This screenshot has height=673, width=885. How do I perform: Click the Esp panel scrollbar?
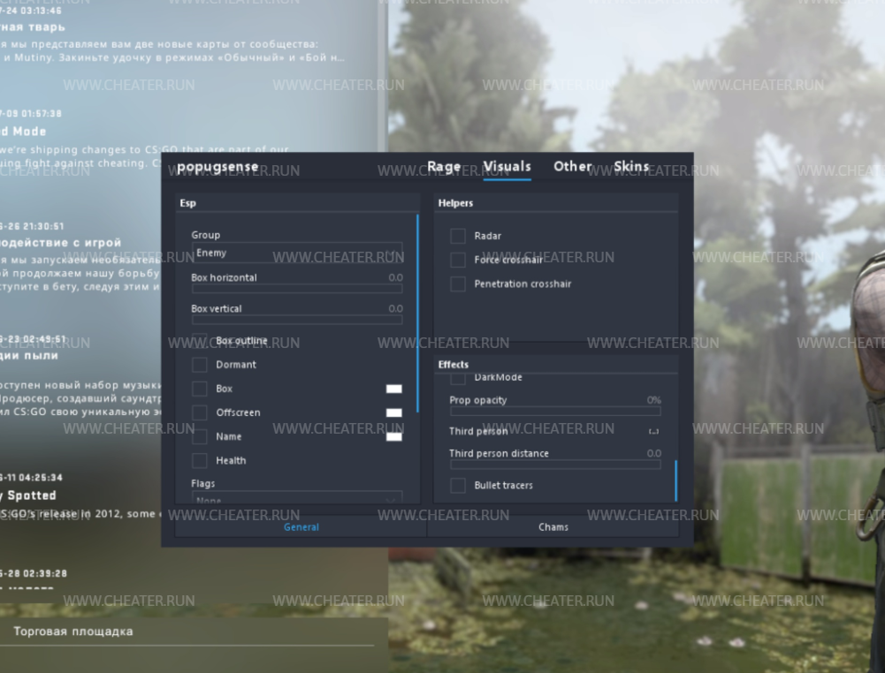417,313
